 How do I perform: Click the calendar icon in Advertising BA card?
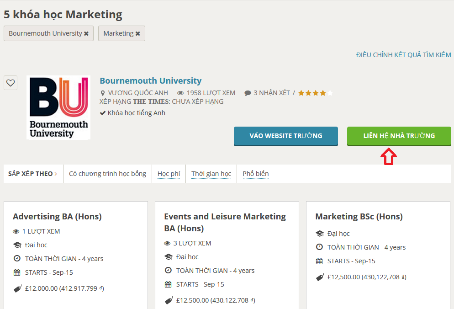[x=17, y=272]
